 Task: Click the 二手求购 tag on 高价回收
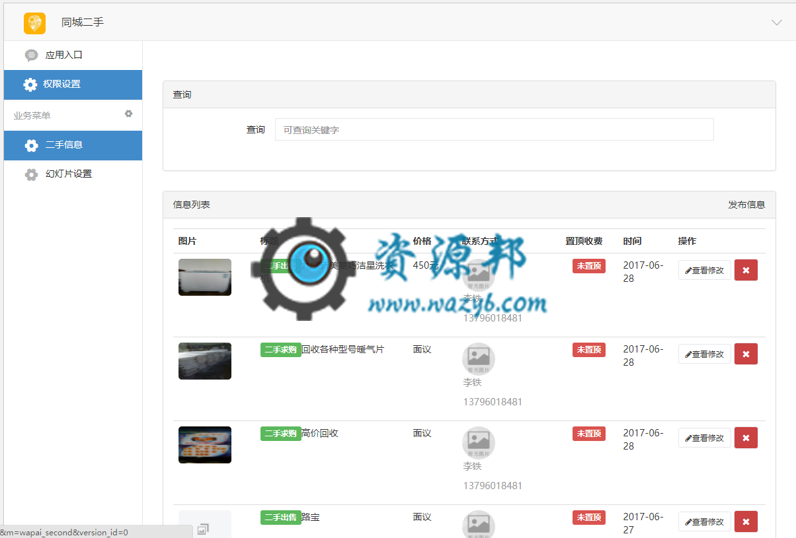point(280,434)
